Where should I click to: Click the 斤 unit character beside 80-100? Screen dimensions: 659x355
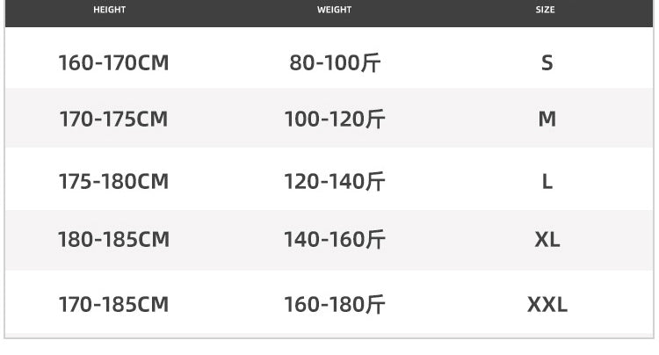pyautogui.click(x=371, y=63)
